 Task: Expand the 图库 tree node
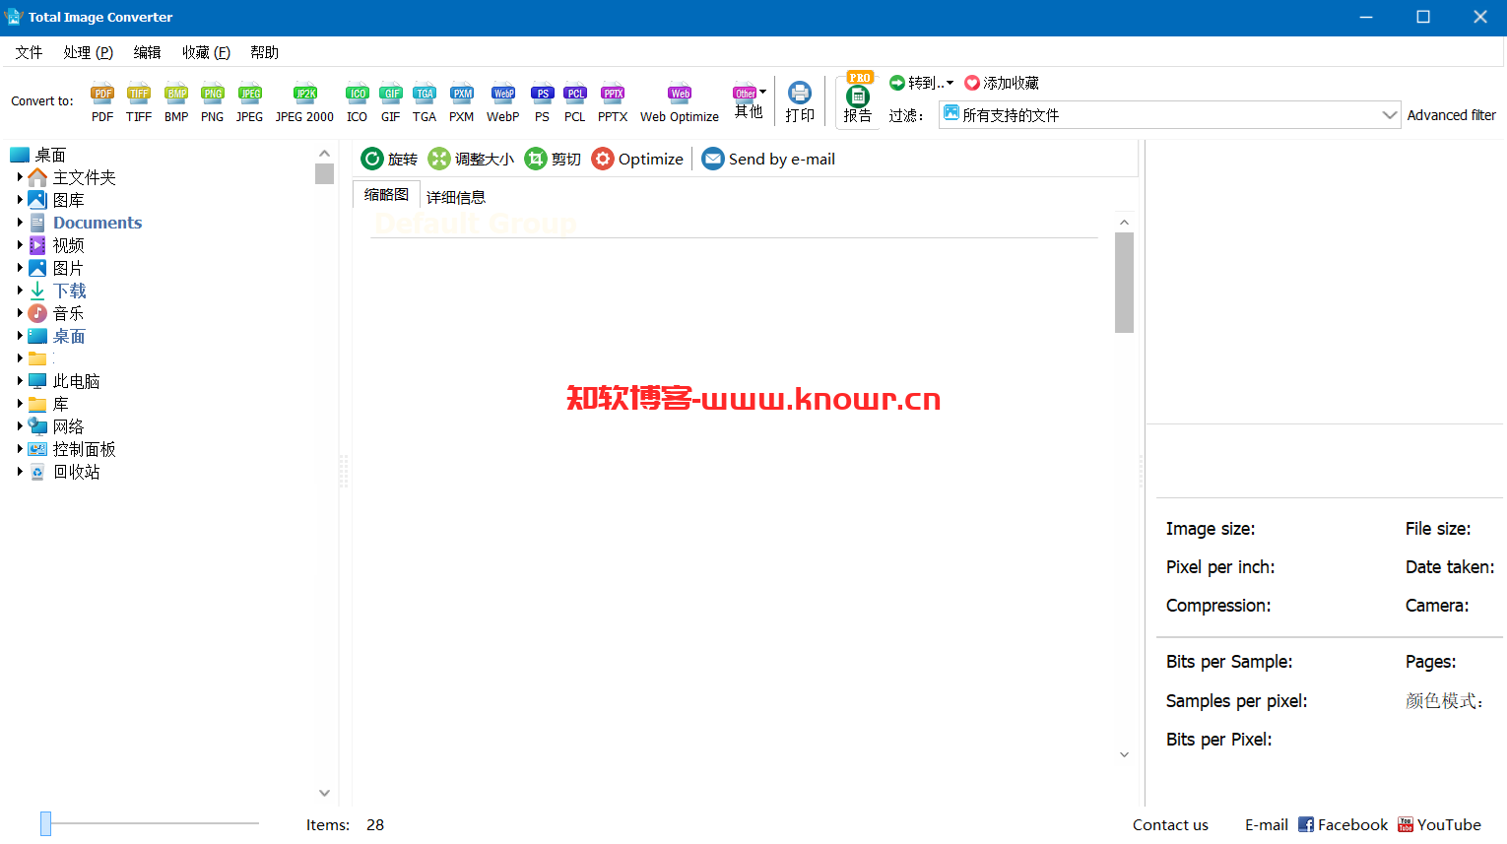[20, 200]
